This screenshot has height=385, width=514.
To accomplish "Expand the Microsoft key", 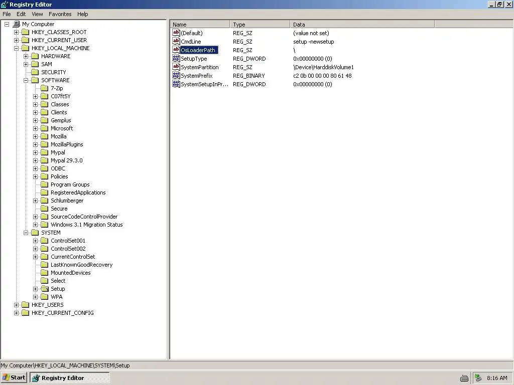I will pos(36,128).
